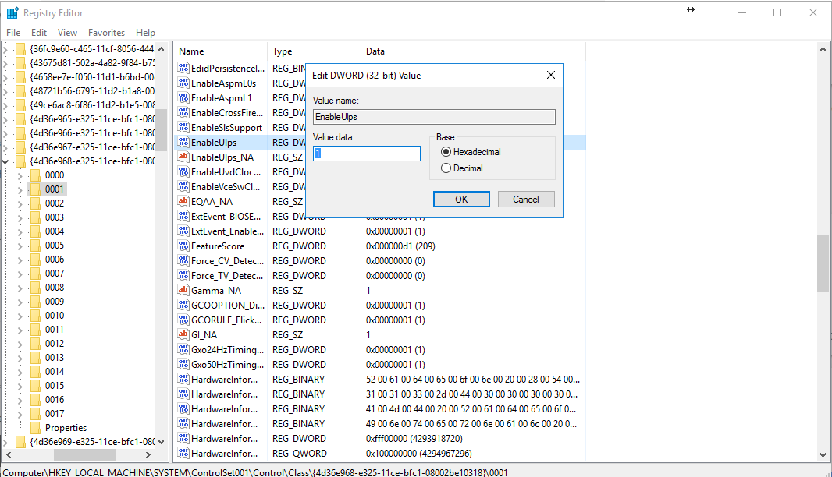
Task: Click the icon for EnableCrossFire value
Action: 183,112
